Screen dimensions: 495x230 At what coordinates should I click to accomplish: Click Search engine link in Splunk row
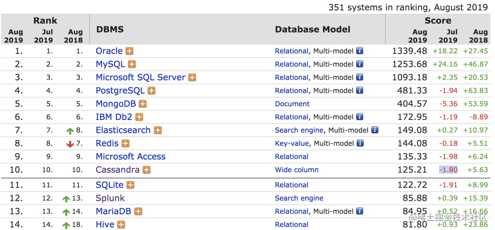point(299,198)
